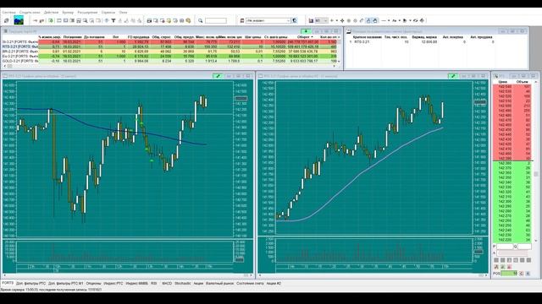Viewport: 542px width, 304px height.
Task: Switch to the MACD tab
Action: (167, 284)
